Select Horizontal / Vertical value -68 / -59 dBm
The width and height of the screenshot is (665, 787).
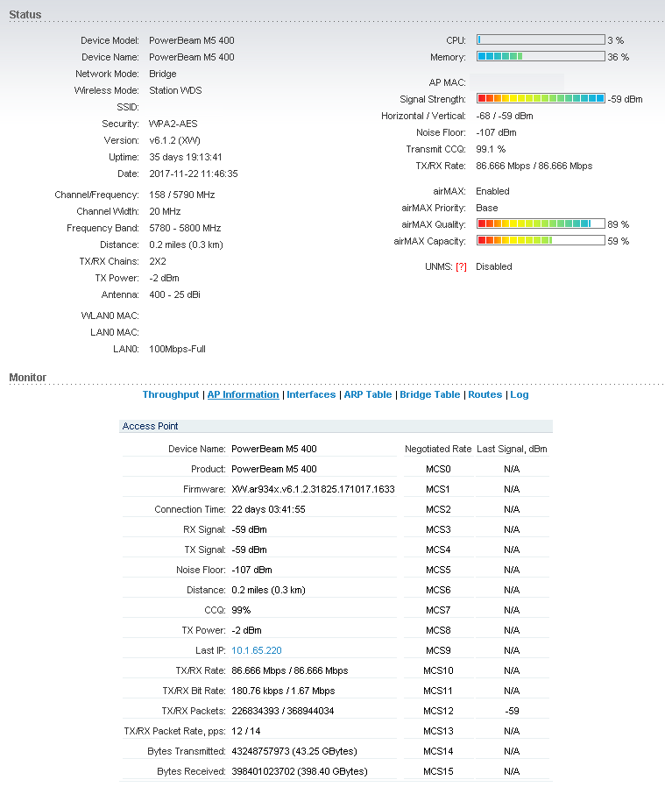pos(505,116)
